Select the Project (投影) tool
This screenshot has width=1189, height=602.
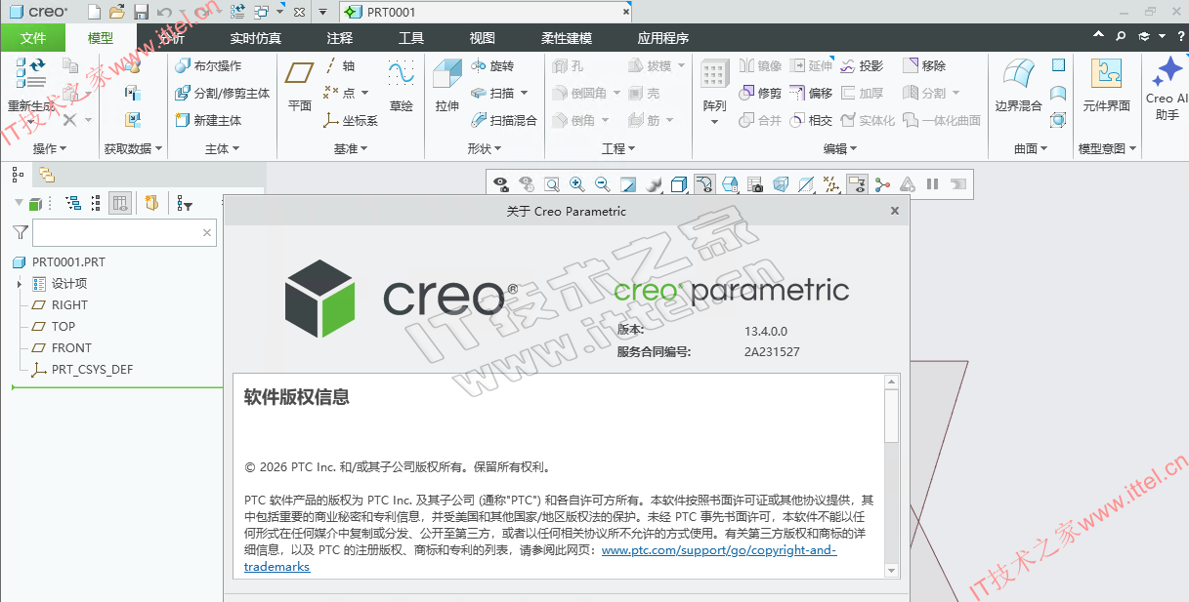click(861, 65)
